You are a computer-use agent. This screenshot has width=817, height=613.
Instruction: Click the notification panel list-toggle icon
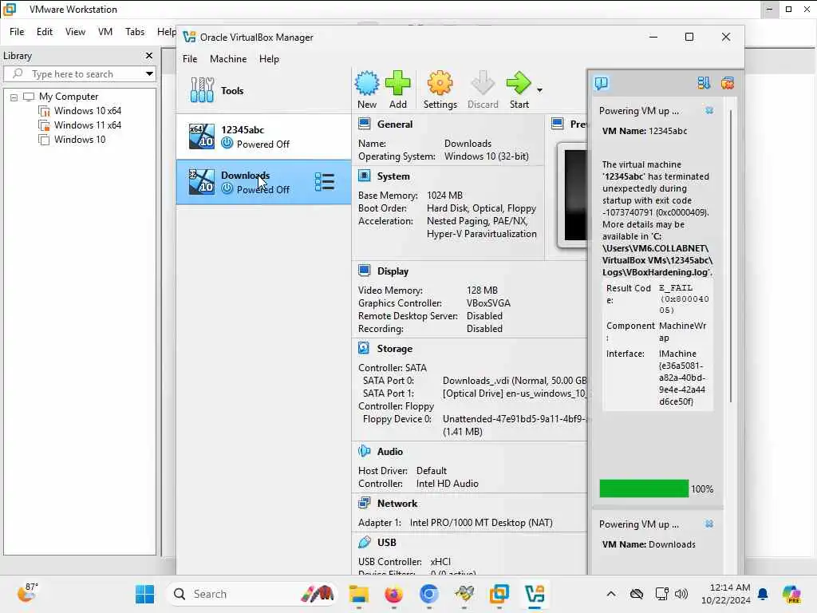[x=704, y=83]
